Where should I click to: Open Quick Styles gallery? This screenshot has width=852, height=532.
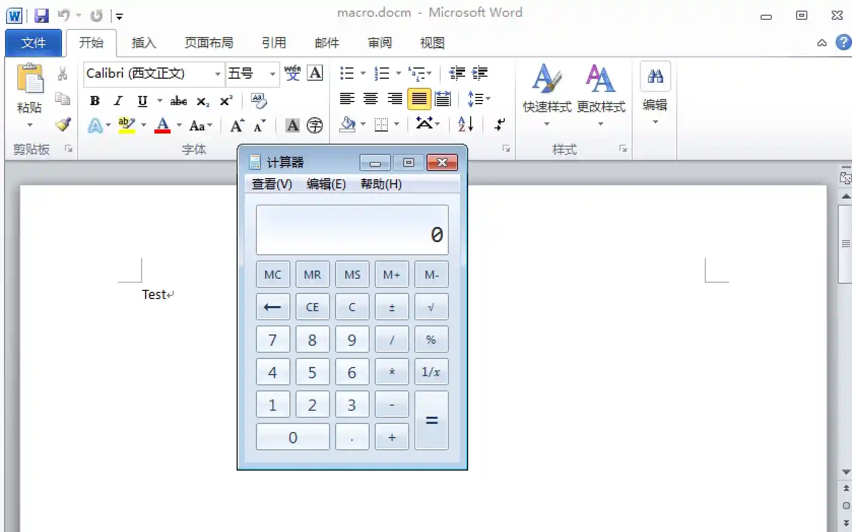[547, 95]
